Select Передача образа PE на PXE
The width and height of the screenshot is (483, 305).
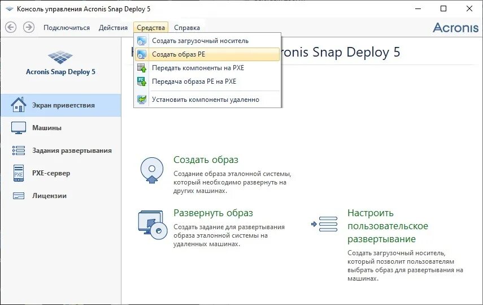(x=207, y=81)
